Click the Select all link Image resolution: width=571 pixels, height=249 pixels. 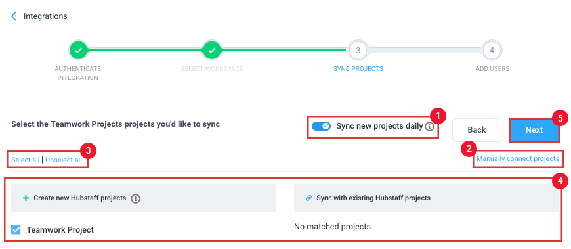pyautogui.click(x=26, y=160)
